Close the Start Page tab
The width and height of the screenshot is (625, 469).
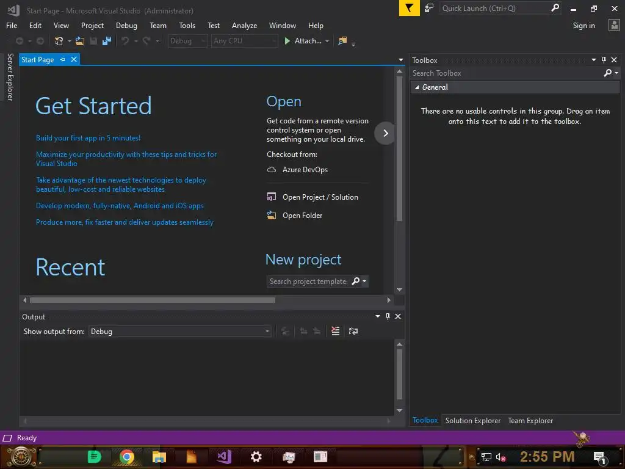click(x=74, y=59)
